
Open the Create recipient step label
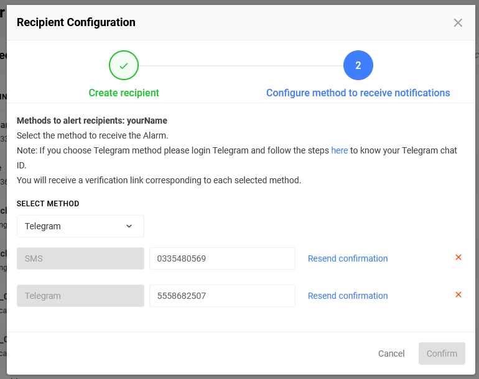coord(124,93)
